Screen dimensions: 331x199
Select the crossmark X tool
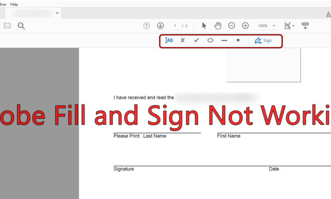pyautogui.click(x=182, y=40)
